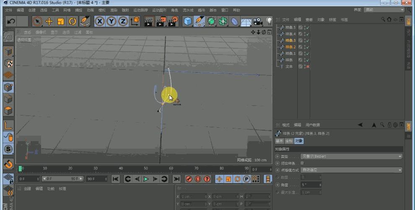The image size is (415, 210).
Task: Click Render to Picture Viewer icon
Action: [161, 21]
